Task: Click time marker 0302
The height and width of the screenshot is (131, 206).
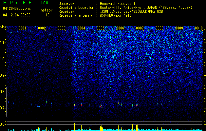Action: [x=42, y=28]
